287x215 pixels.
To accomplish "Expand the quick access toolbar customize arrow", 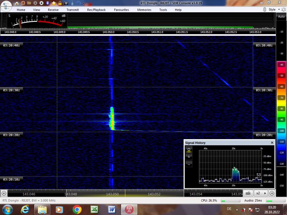I will click(84, 3).
